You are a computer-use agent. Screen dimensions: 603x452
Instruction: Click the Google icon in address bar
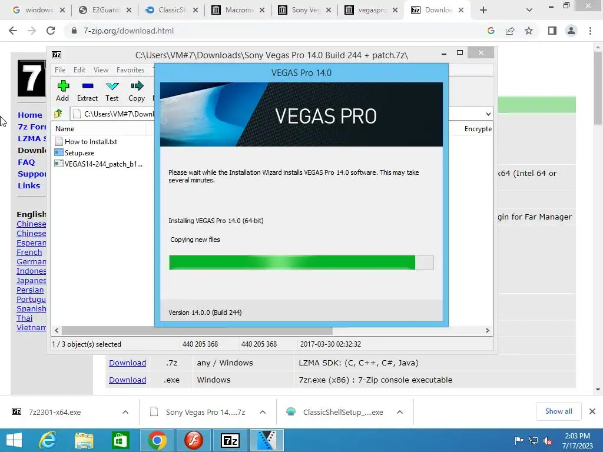tap(491, 31)
